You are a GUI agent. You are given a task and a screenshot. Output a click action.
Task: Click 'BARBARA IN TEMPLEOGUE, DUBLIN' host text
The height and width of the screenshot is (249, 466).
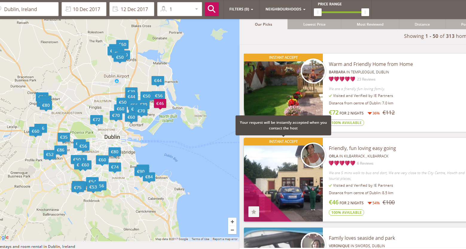point(359,72)
